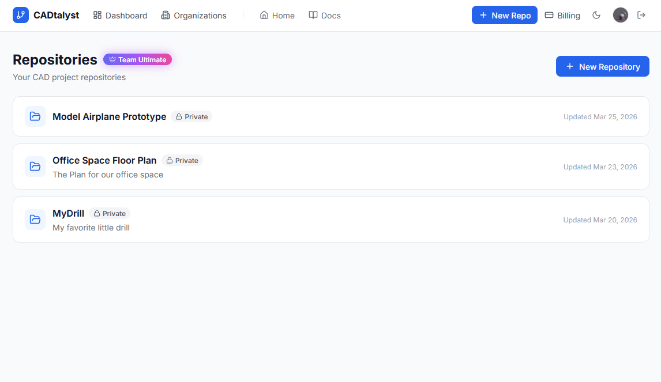Click the logout arrow icon

pyautogui.click(x=641, y=15)
